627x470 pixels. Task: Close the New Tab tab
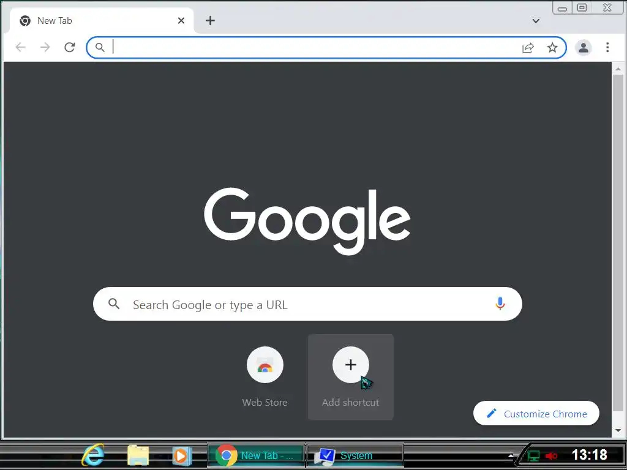(x=181, y=20)
